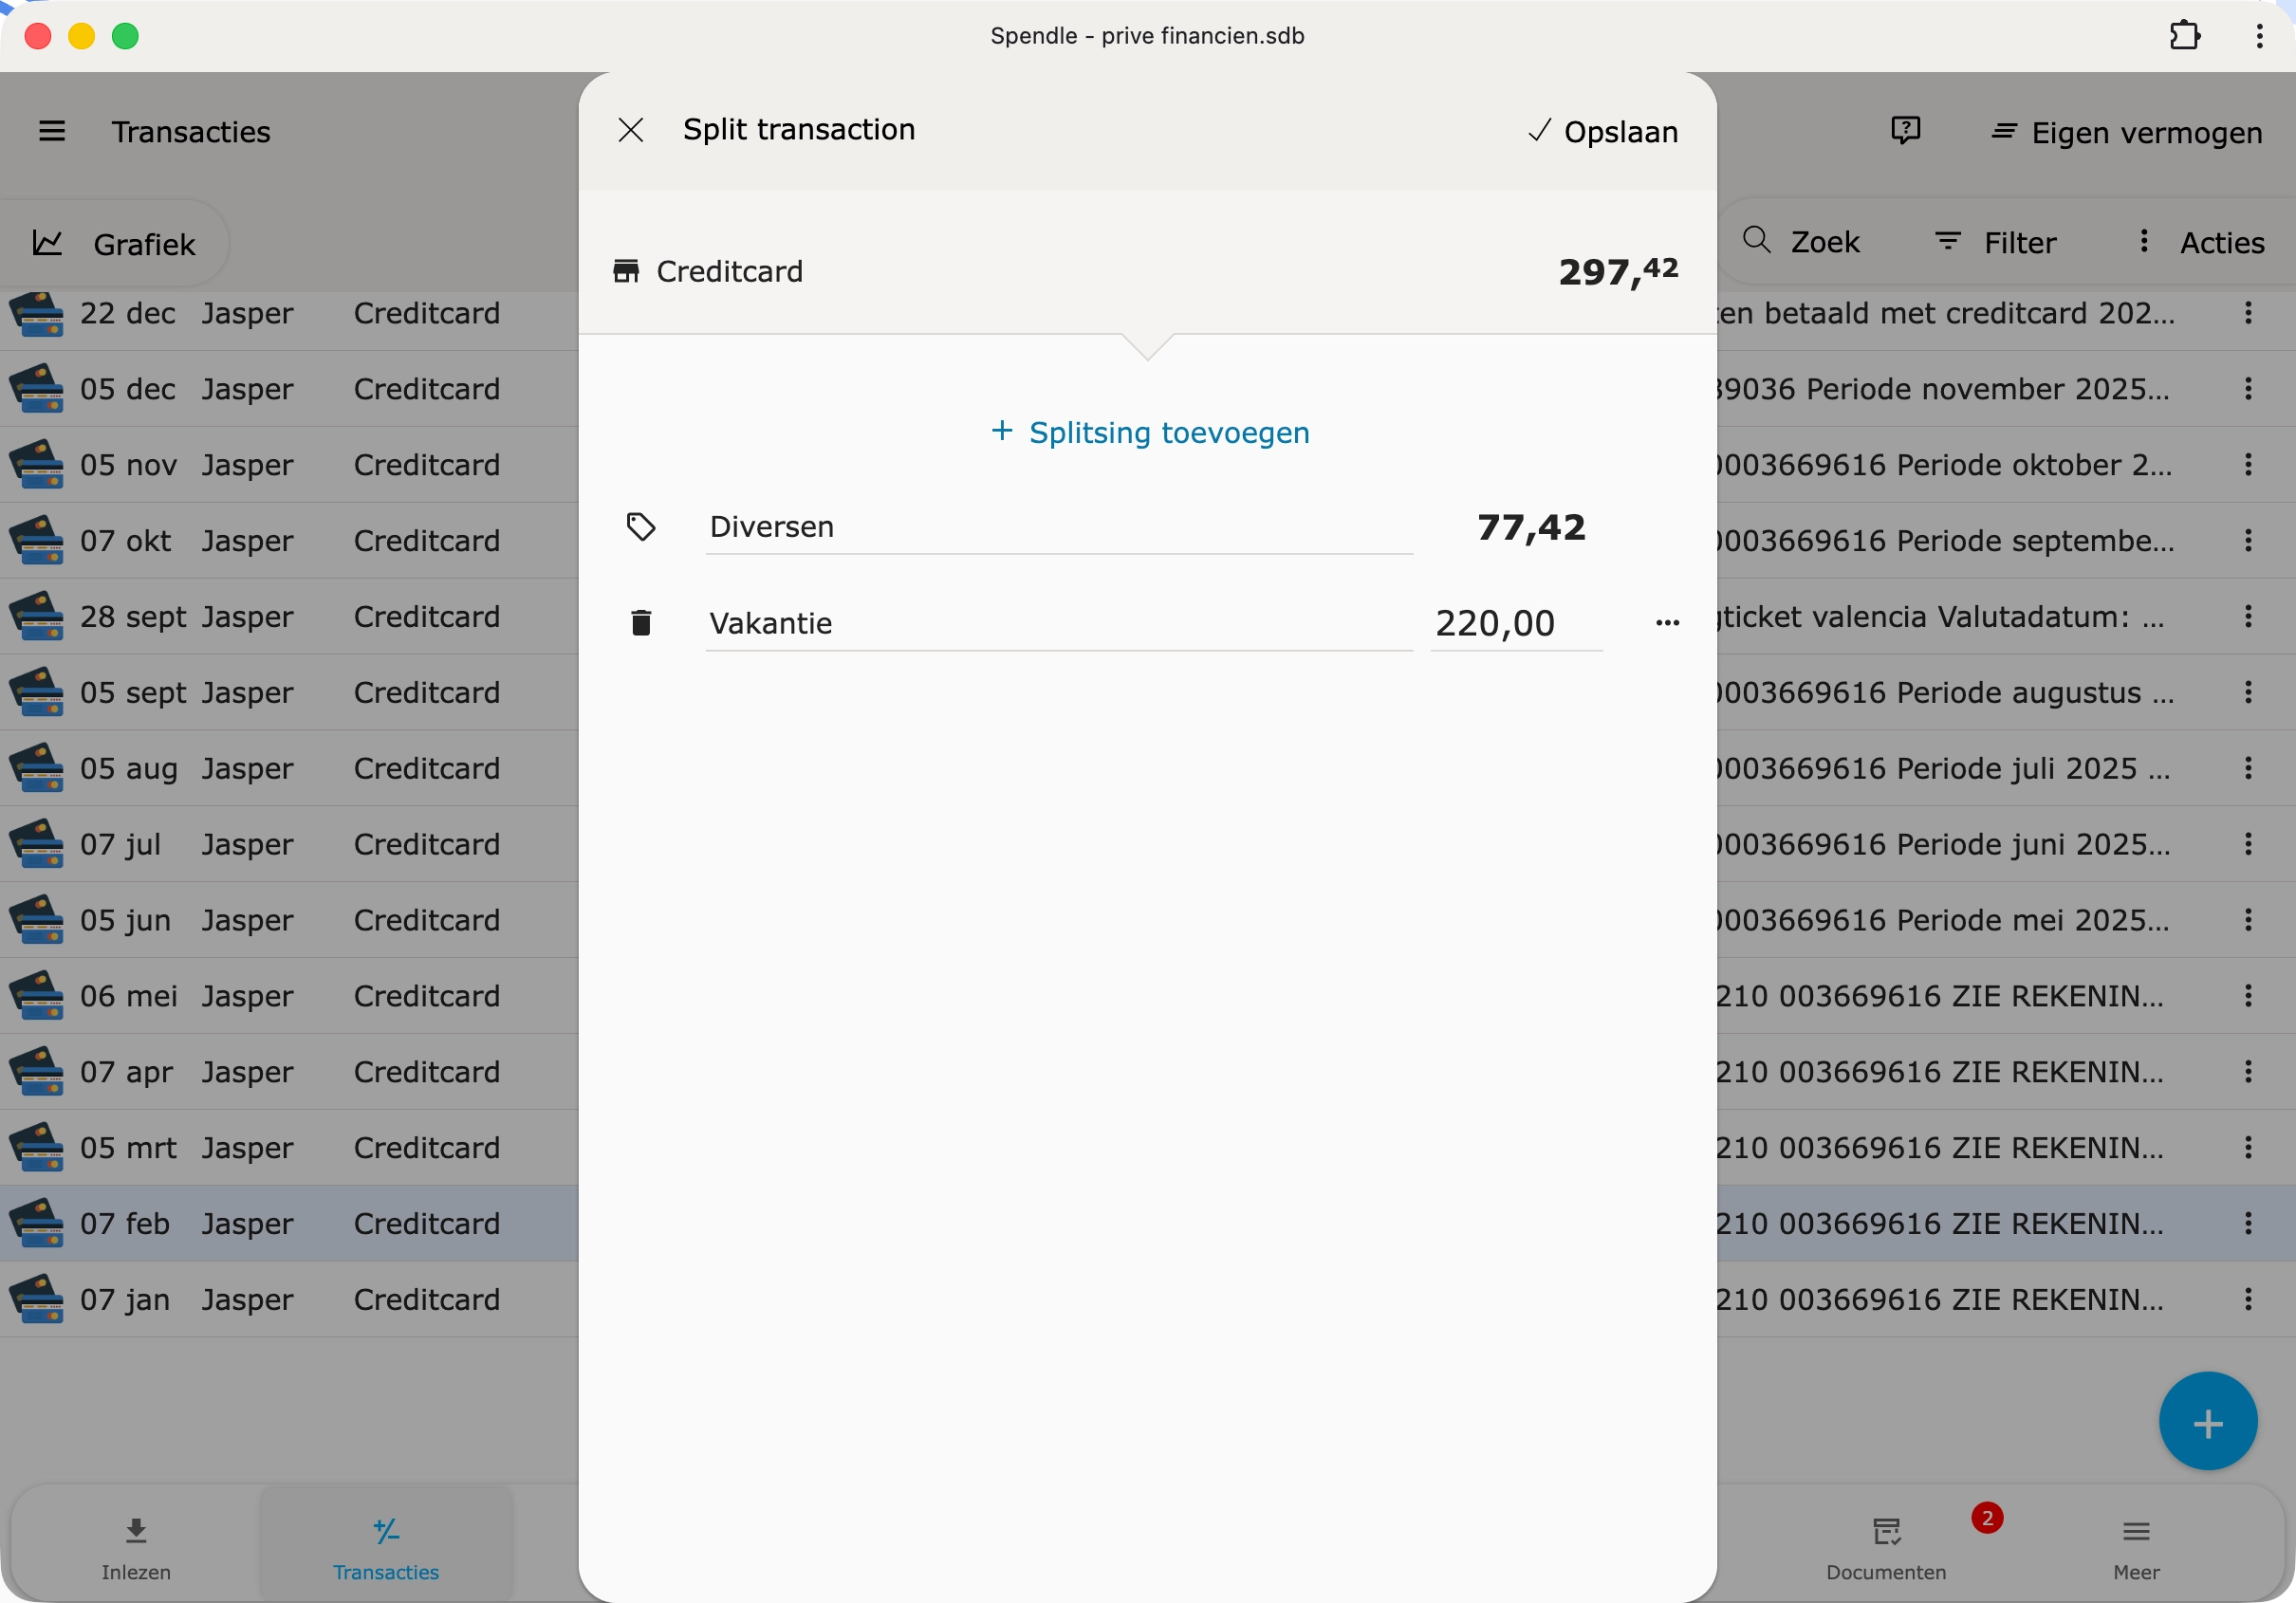Open more options for Vakantie split
Viewport: 2296px width, 1603px height.
(1667, 623)
